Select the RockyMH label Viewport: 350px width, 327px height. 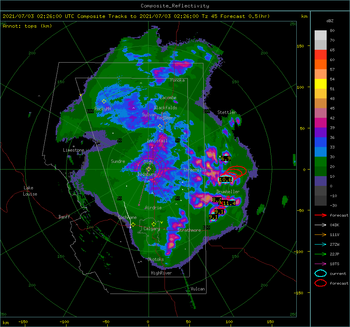(x=103, y=109)
